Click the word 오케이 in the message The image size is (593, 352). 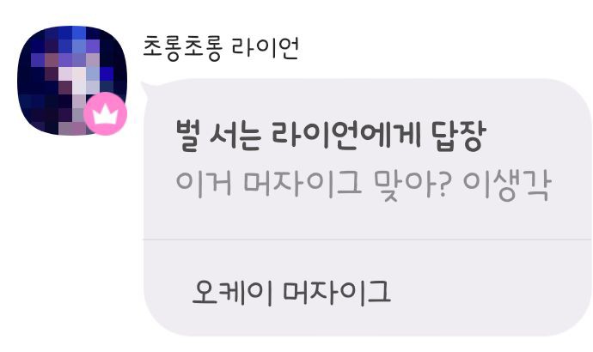click(233, 292)
